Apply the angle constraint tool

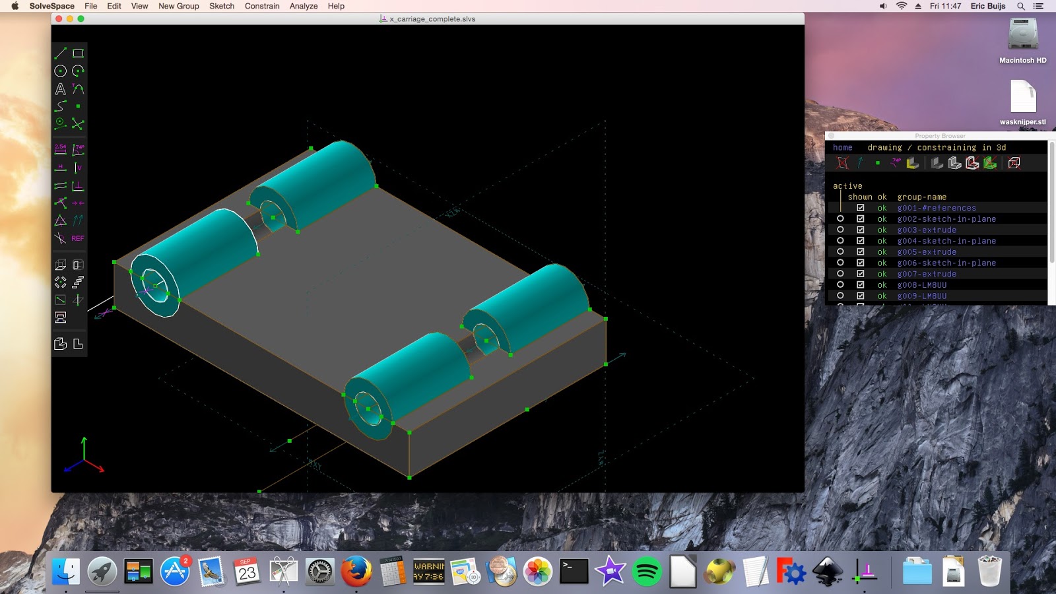coord(77,150)
